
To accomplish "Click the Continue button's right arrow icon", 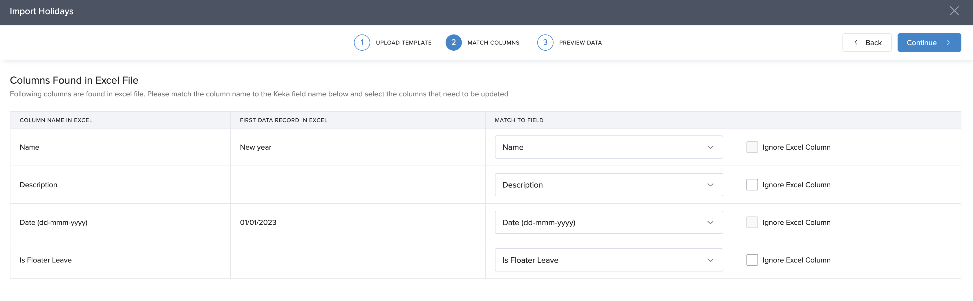I will pos(948,43).
